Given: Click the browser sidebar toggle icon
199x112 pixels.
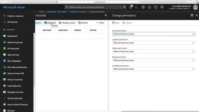Looking at the screenshot, I should tap(9, 2).
